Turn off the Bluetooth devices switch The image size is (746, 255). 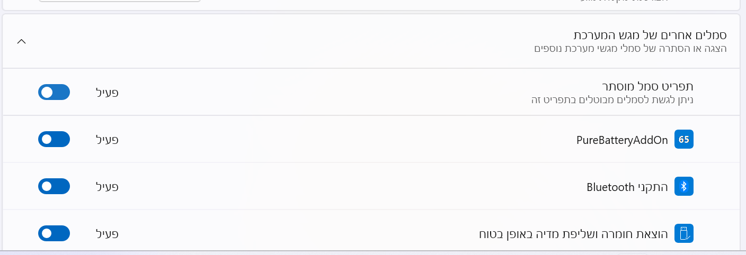(x=54, y=186)
